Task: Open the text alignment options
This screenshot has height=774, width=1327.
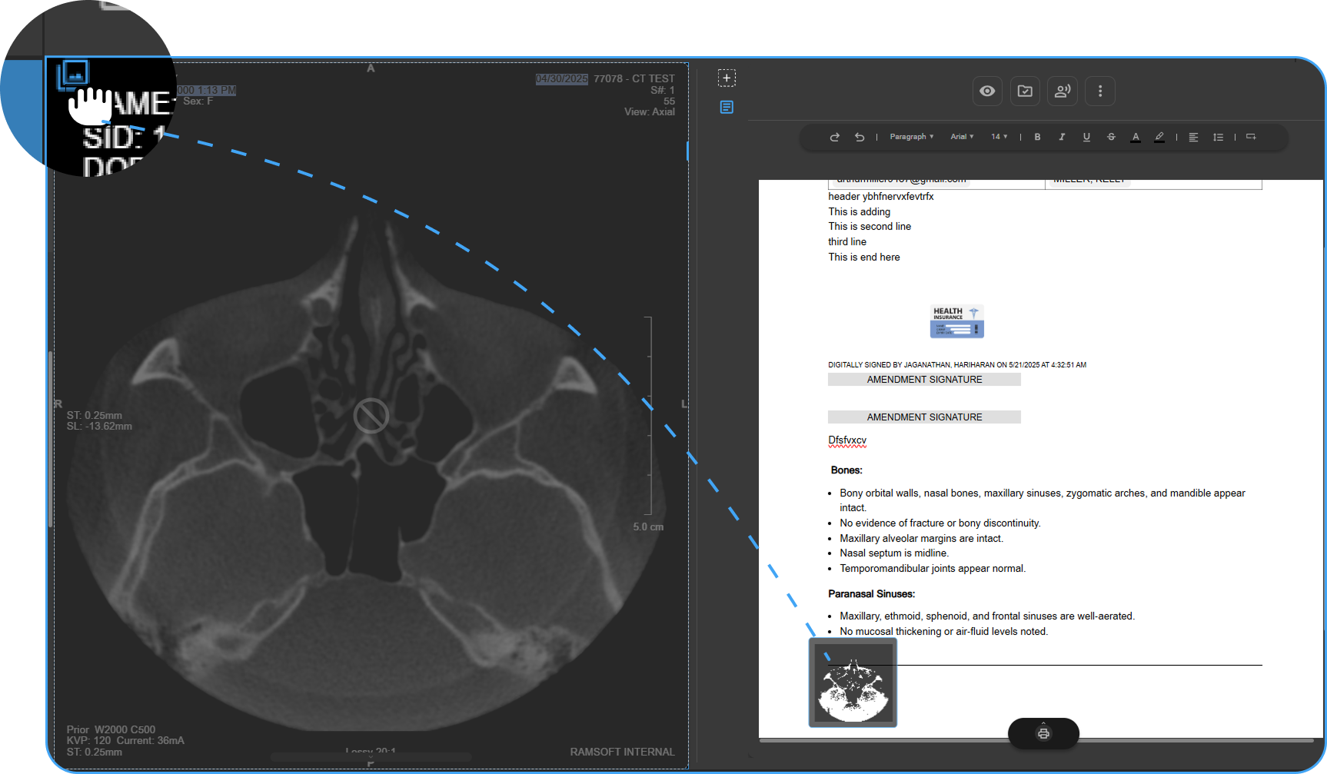Action: tap(1193, 137)
